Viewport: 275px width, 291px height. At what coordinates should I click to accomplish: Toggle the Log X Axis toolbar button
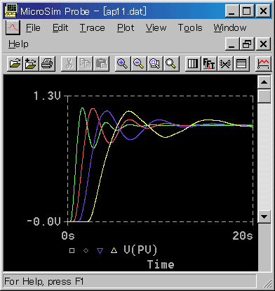coord(193,63)
